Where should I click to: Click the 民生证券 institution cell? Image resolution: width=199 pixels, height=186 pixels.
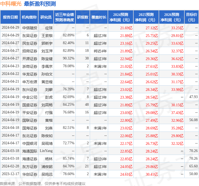click(30, 43)
